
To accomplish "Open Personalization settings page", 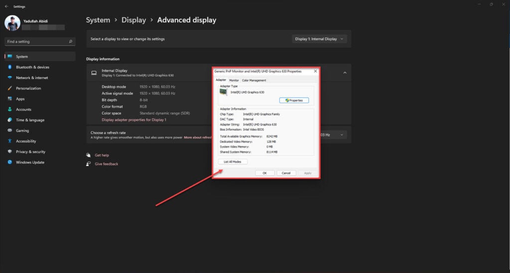I will [40, 88].
